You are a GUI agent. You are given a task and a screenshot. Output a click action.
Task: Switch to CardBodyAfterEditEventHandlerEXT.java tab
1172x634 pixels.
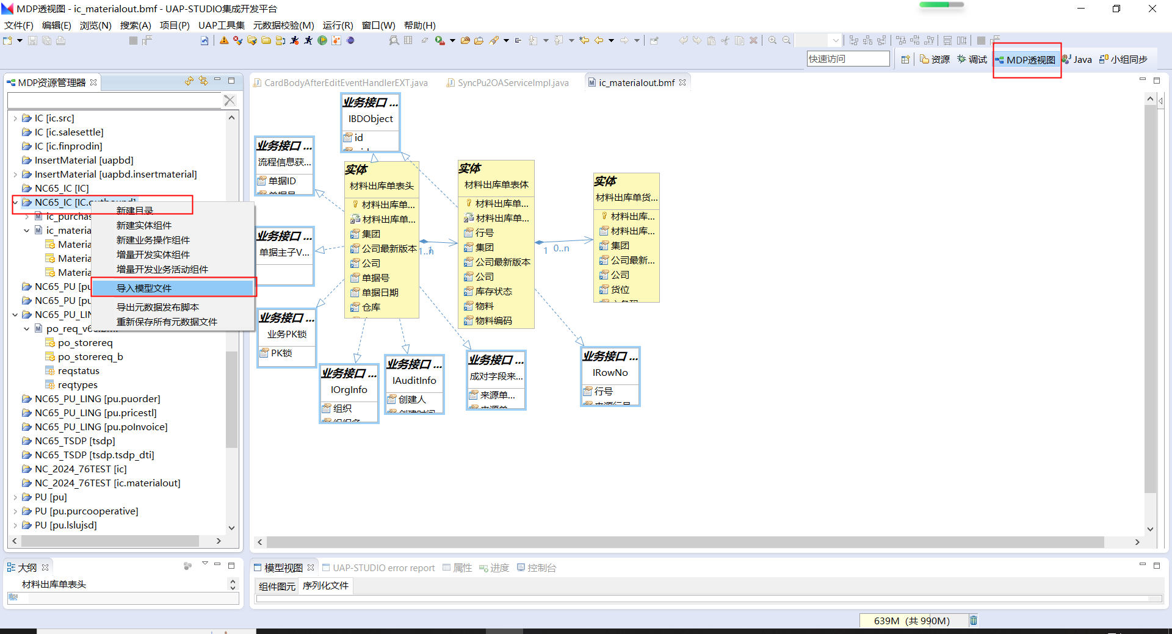(341, 82)
